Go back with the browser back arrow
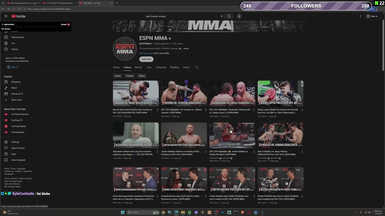Image resolution: width=385 pixels, height=216 pixels. click(3, 9)
